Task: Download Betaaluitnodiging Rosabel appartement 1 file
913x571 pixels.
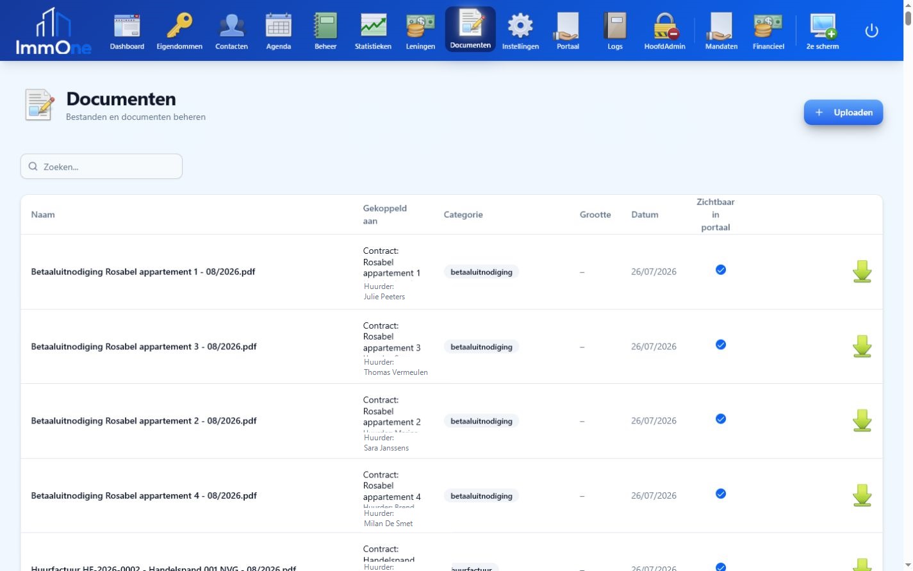Action: click(862, 272)
